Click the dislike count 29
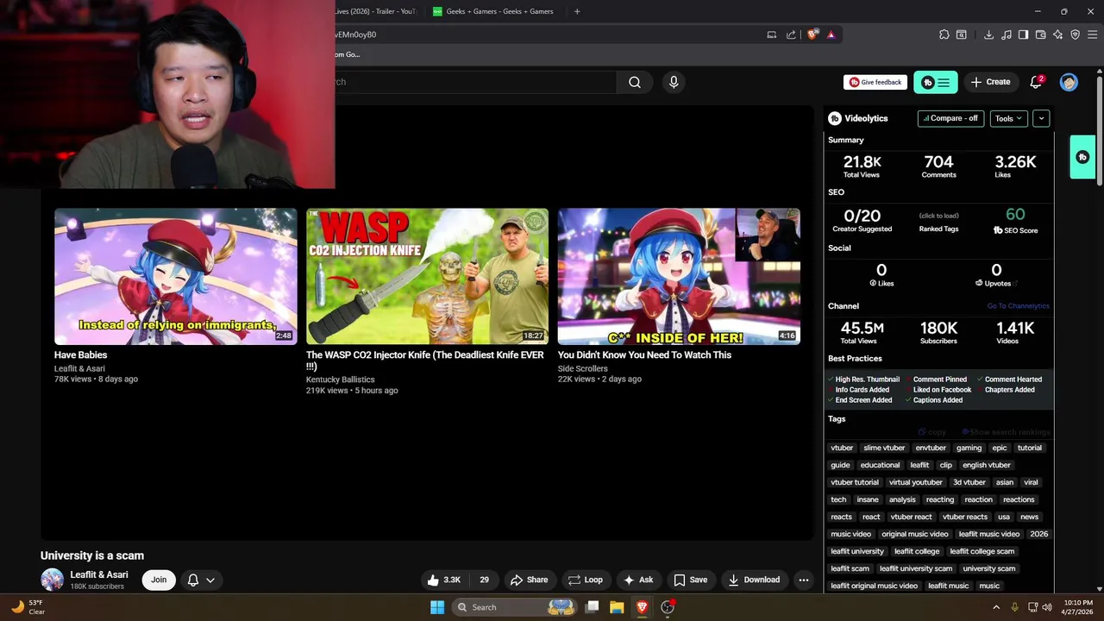Image resolution: width=1104 pixels, height=621 pixels. pyautogui.click(x=484, y=580)
